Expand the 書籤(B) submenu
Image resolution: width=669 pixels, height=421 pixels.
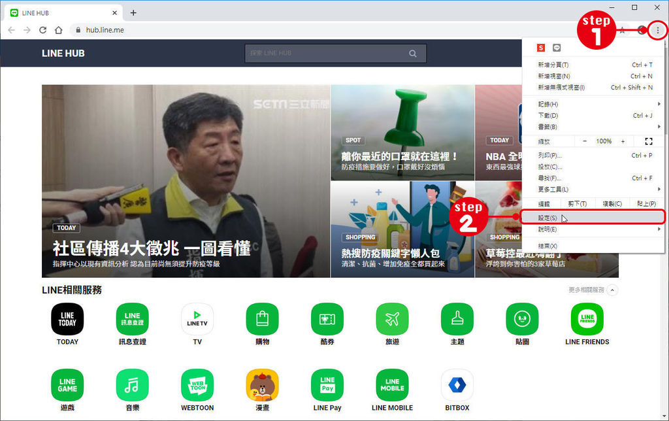pos(593,127)
